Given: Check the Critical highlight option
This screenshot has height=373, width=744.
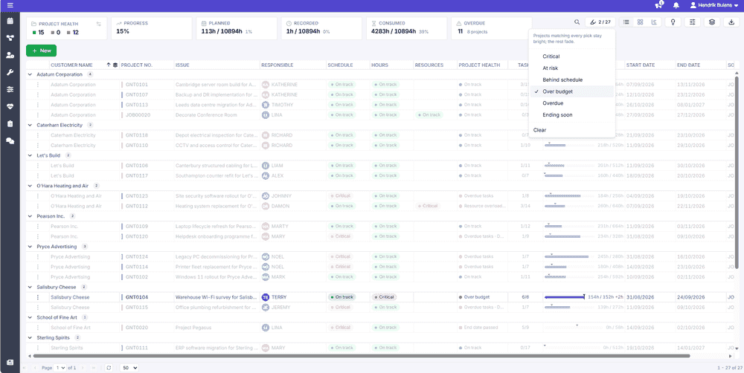Looking at the screenshot, I should (571, 56).
